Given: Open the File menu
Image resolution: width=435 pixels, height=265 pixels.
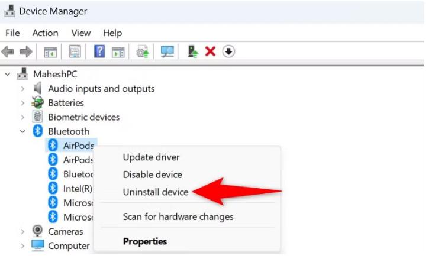Looking at the screenshot, I should pos(12,33).
